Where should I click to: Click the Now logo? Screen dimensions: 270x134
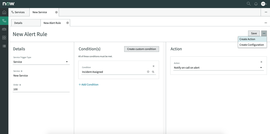(8, 4)
